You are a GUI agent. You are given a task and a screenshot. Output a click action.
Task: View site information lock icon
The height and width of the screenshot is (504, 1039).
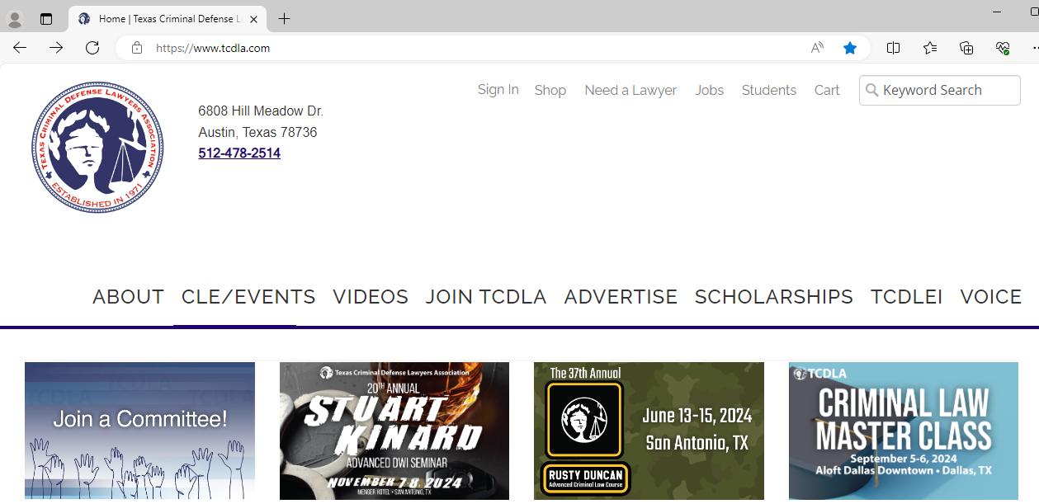[137, 48]
